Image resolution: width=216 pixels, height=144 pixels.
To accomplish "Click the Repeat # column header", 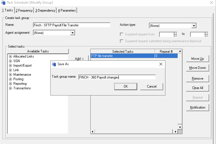I will [x=166, y=51].
